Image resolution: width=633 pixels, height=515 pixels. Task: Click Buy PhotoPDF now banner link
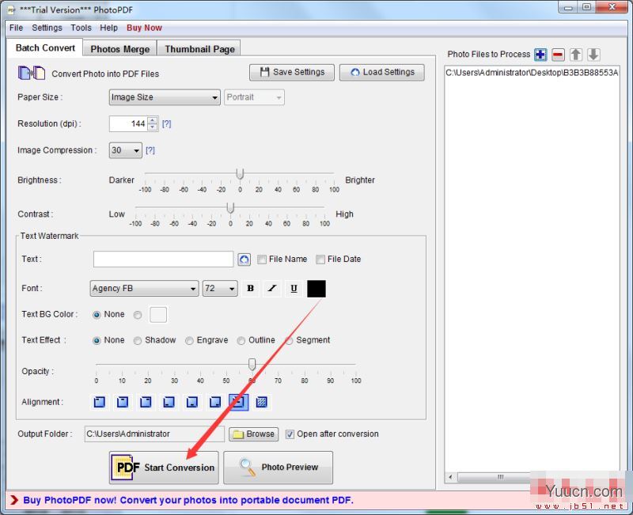click(188, 500)
